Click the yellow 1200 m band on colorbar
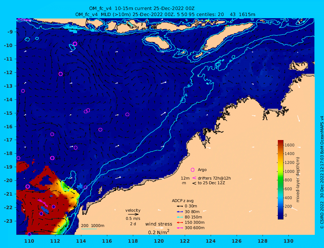This screenshot has width=324, height=248. point(281,162)
